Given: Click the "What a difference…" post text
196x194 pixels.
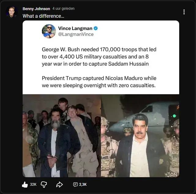Looking at the screenshot, I should [x=43, y=16].
